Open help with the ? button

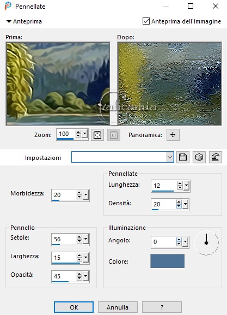(x=162, y=307)
